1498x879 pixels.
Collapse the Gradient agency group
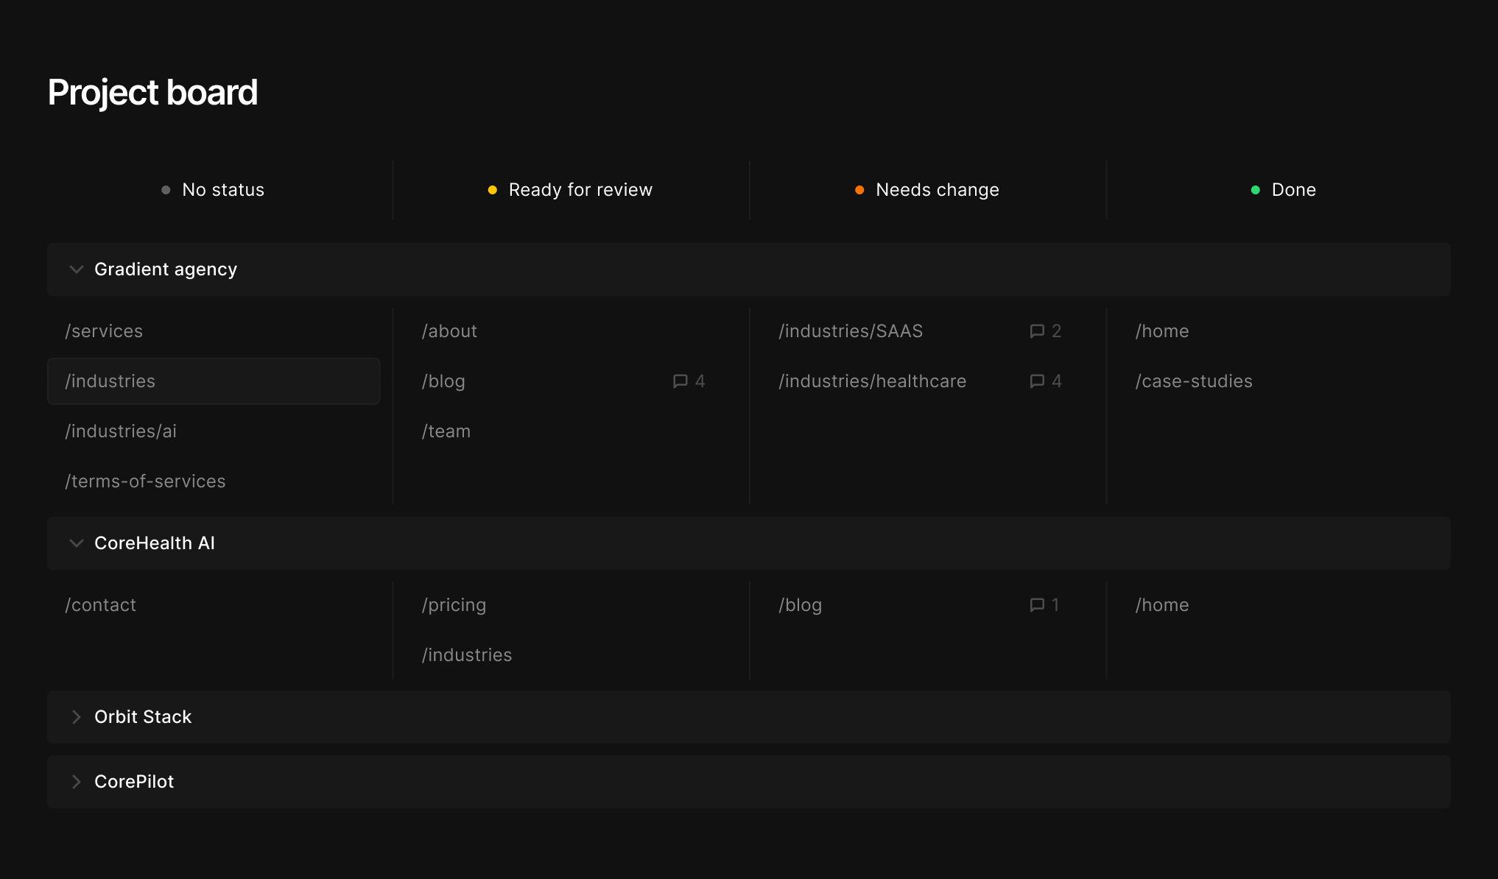pos(76,269)
